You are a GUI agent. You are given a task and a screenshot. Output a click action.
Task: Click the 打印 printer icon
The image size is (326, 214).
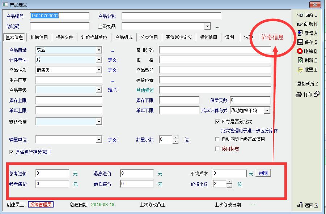tap(299, 95)
